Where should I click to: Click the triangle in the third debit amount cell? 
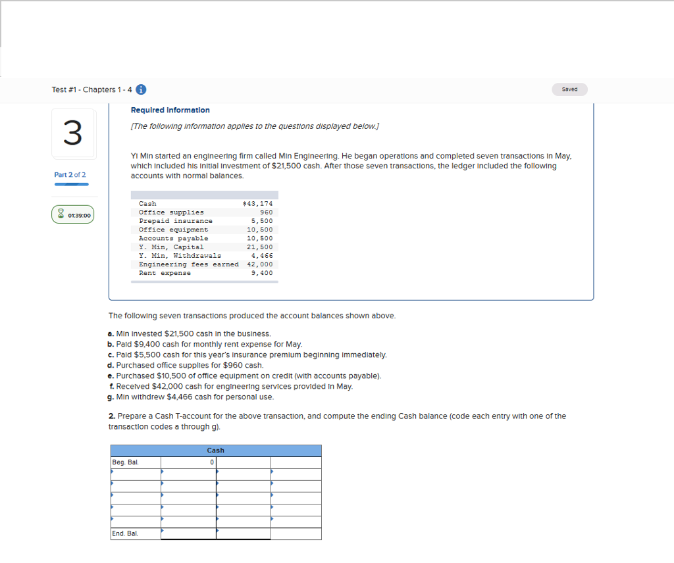pos(163,494)
